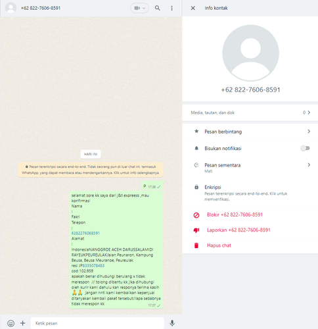Click the red trash bin icon
Screen dimensions: 318x329
[196, 245]
